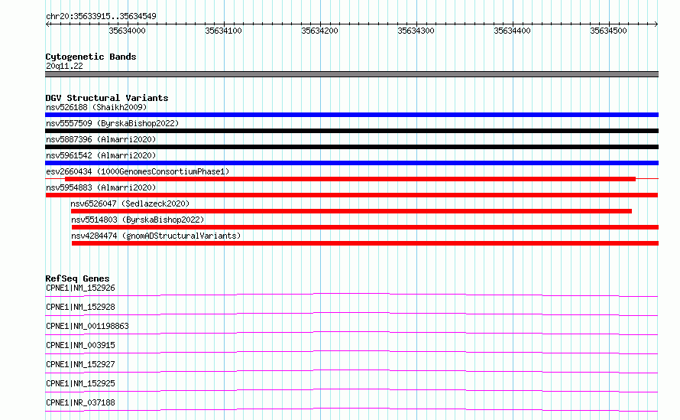Viewport: 680px width, 420px height.
Task: Click the red bar under nsv5954883
Action: (351, 195)
